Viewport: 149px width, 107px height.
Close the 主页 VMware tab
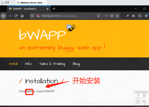pos(12,3)
